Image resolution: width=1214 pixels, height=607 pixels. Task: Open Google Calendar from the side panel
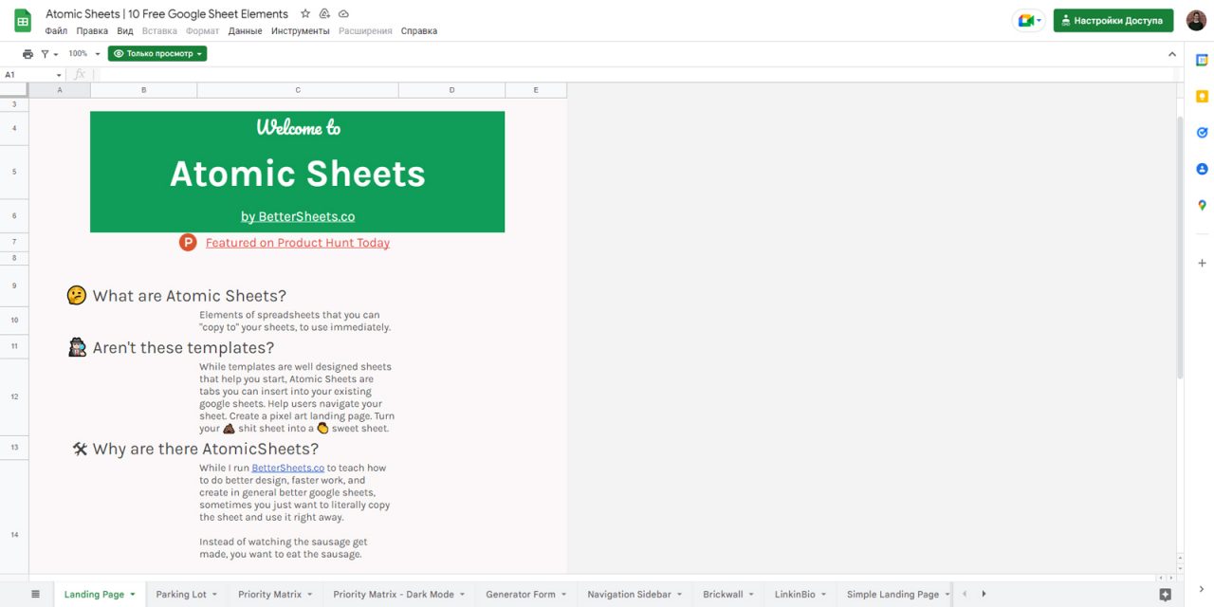click(1201, 59)
